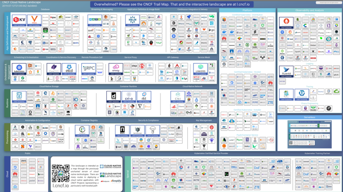This screenshot has height=192, width=343.
Task: Open the rkt container runtime card
Action: coord(144,97)
